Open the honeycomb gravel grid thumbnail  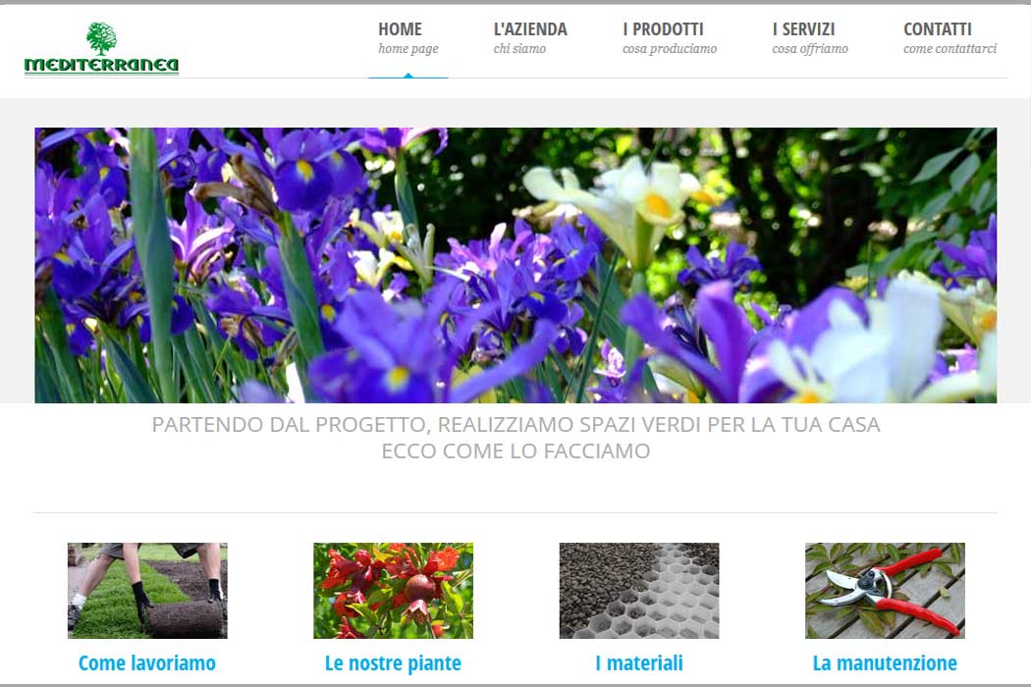639,591
